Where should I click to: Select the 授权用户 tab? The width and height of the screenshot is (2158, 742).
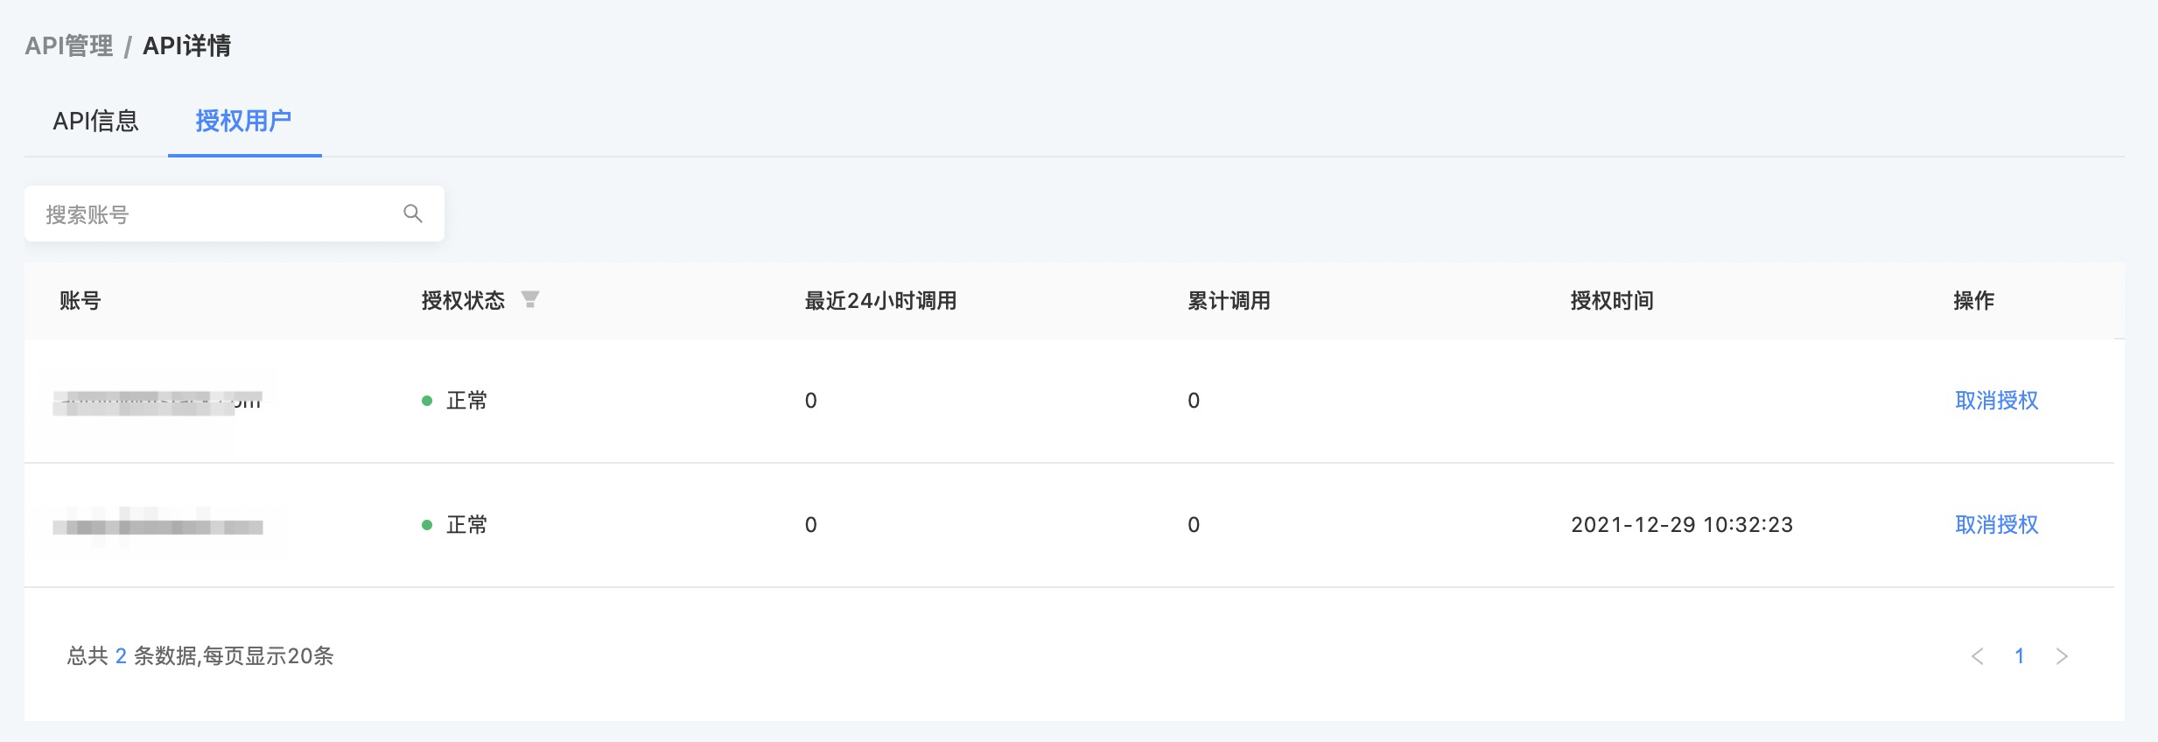pos(243,121)
